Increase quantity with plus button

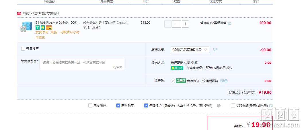pyautogui.click(x=185, y=24)
